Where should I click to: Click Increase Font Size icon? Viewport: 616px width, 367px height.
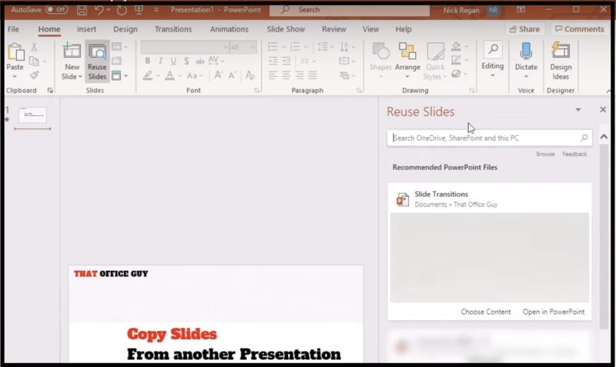(x=219, y=75)
